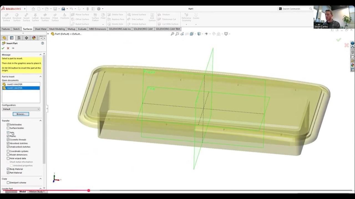355x199 pixels.
Task: Click green checkmark in graphics corner
Action: (339, 40)
